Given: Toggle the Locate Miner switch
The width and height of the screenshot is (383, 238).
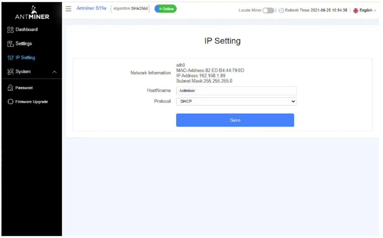Looking at the screenshot, I should [268, 10].
